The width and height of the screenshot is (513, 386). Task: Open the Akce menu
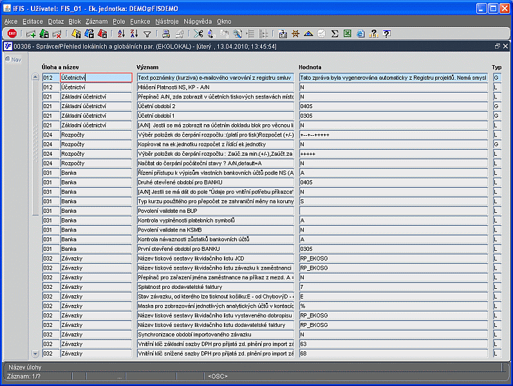pos(11,22)
